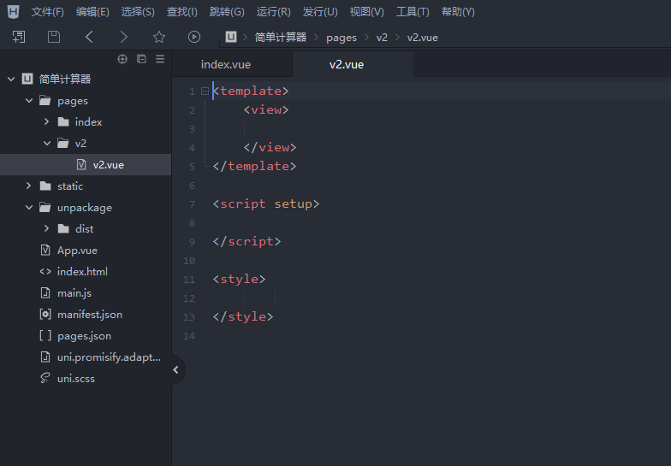This screenshot has height=466, width=671.
Task: Open manifest.json from the file tree
Action: pyautogui.click(x=89, y=315)
